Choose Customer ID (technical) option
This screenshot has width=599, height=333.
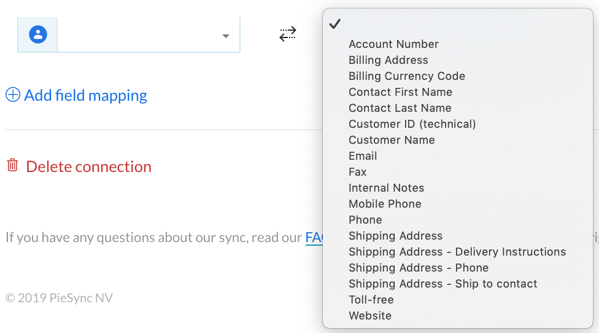pos(412,124)
